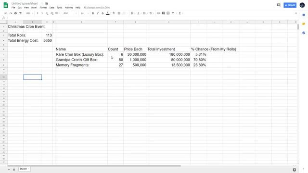
Task: Click the Redo arrow icon
Action: 11,13
